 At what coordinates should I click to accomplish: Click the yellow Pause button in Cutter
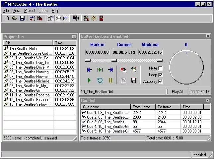point(110,80)
